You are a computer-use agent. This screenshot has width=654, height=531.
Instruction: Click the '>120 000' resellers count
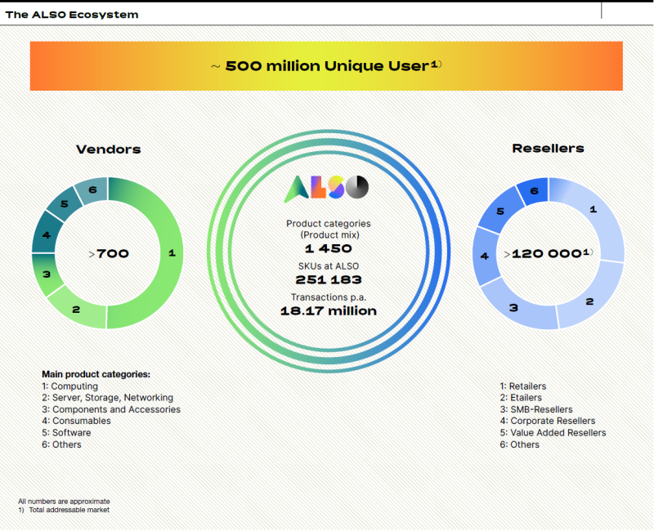coord(549,253)
